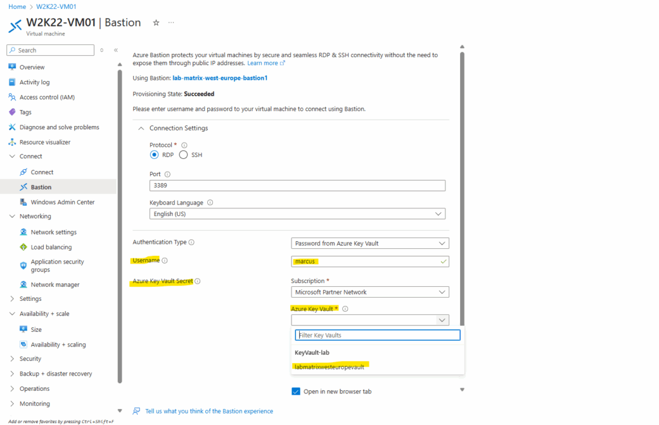The height and width of the screenshot is (425, 659).
Task: Click the Activity log icon
Action: click(12, 82)
